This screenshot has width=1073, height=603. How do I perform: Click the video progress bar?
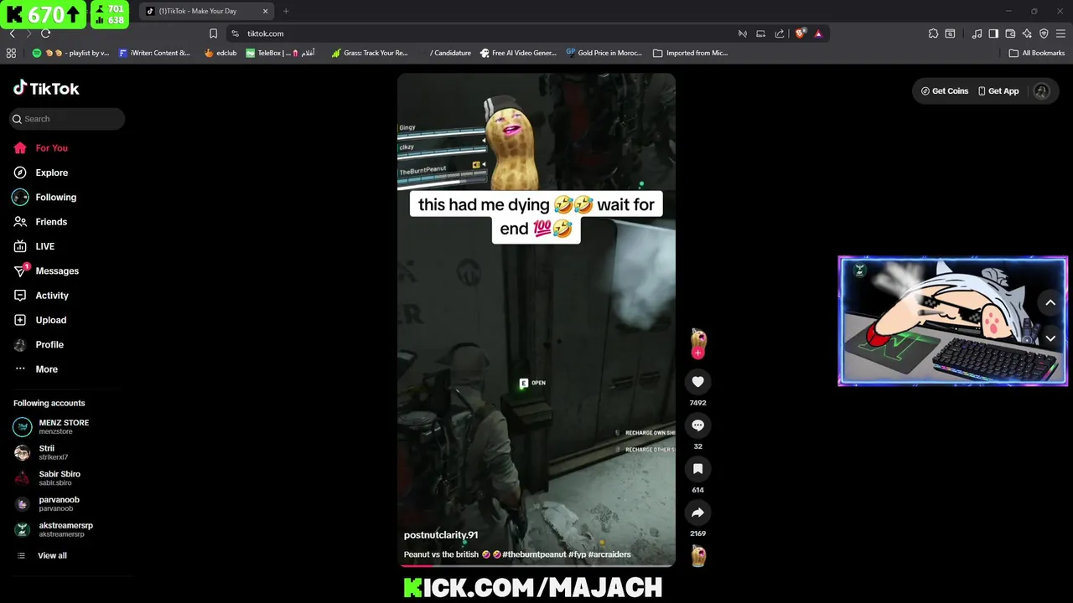click(536, 566)
